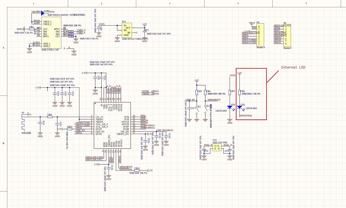
Task: Click the 'OUT' pin on PU1
Action: pos(128,28)
